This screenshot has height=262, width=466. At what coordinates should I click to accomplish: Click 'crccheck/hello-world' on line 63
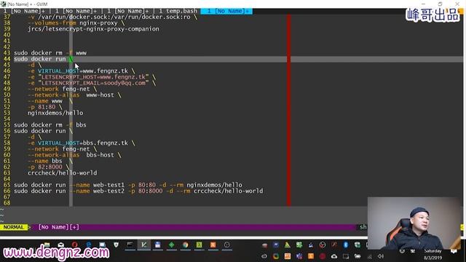62,173
